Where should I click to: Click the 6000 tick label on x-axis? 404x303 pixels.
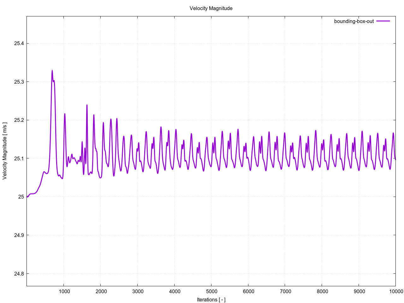[x=248, y=291]
